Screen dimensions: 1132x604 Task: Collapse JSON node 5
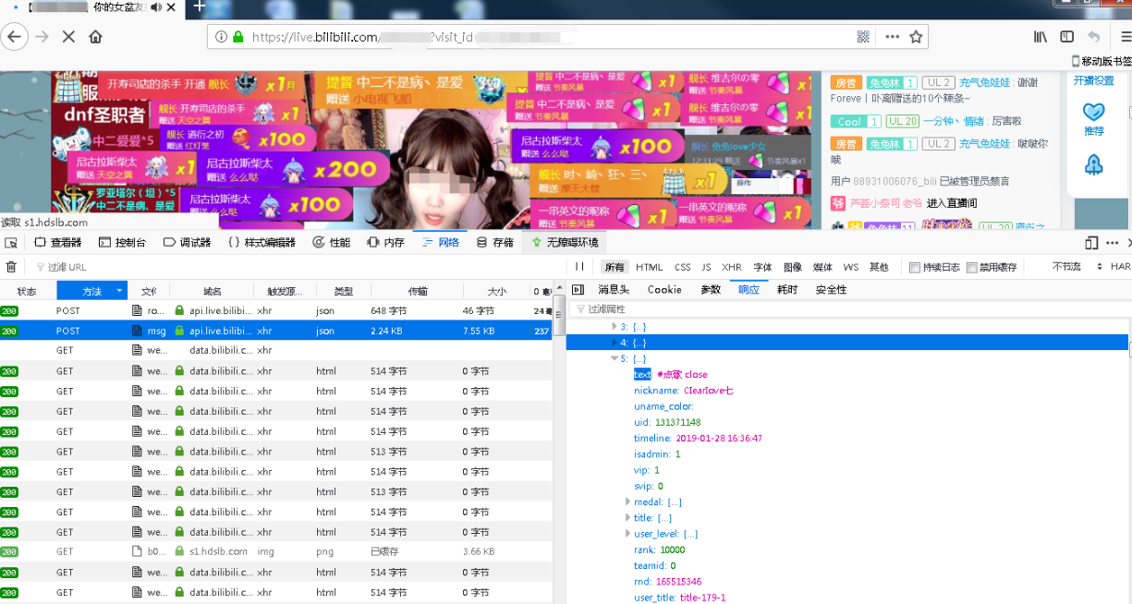click(615, 358)
